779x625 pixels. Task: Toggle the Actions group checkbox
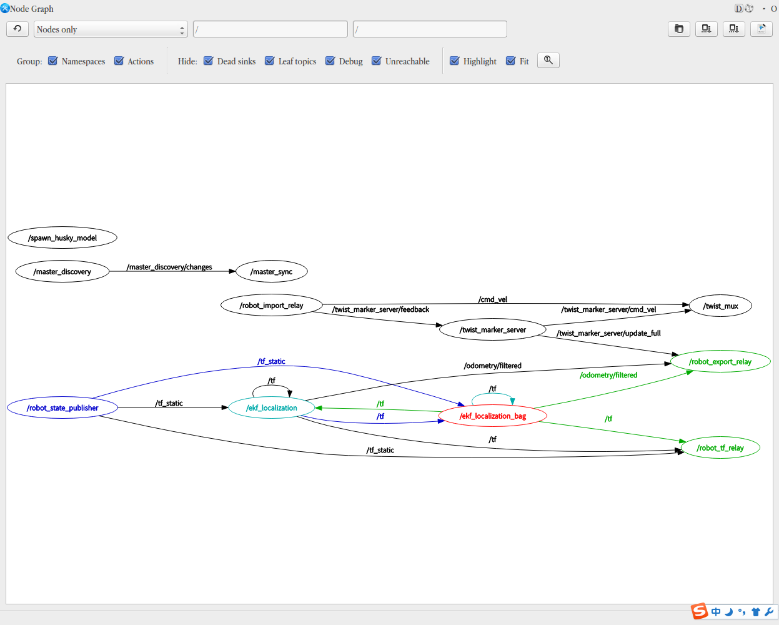point(119,61)
